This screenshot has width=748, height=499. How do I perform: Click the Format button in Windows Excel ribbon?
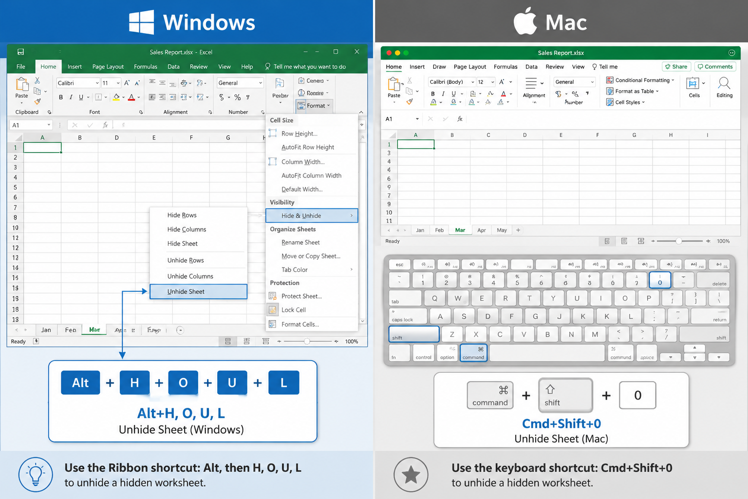coord(314,105)
